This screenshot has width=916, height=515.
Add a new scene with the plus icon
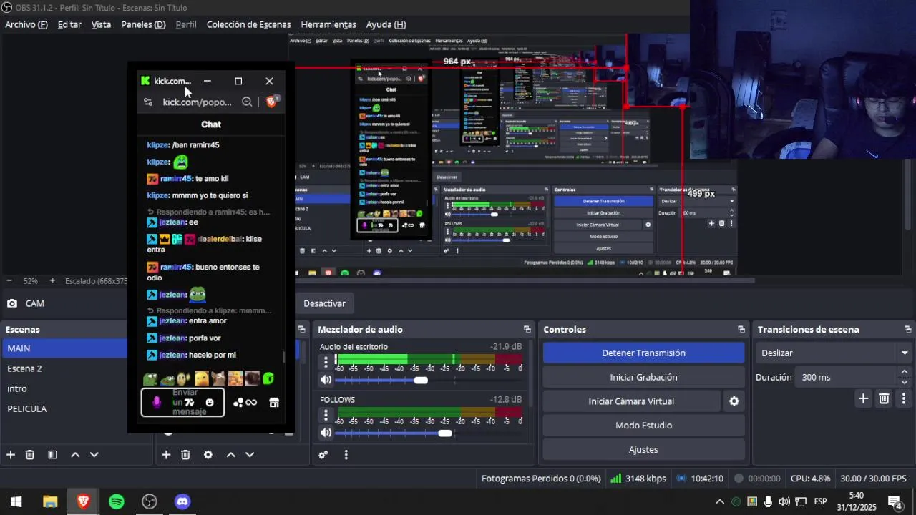[11, 455]
